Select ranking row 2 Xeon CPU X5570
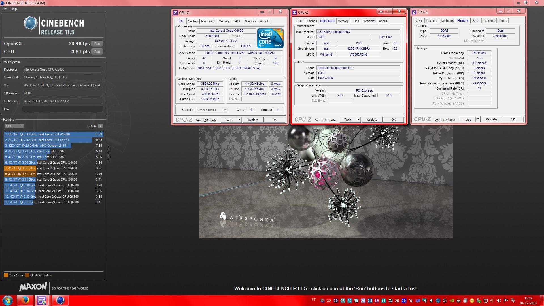The image size is (544, 306). pos(54,140)
